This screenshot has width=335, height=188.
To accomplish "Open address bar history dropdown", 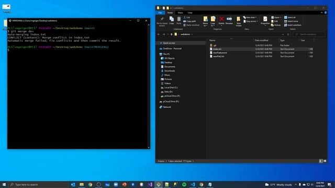I will click(x=283, y=34).
